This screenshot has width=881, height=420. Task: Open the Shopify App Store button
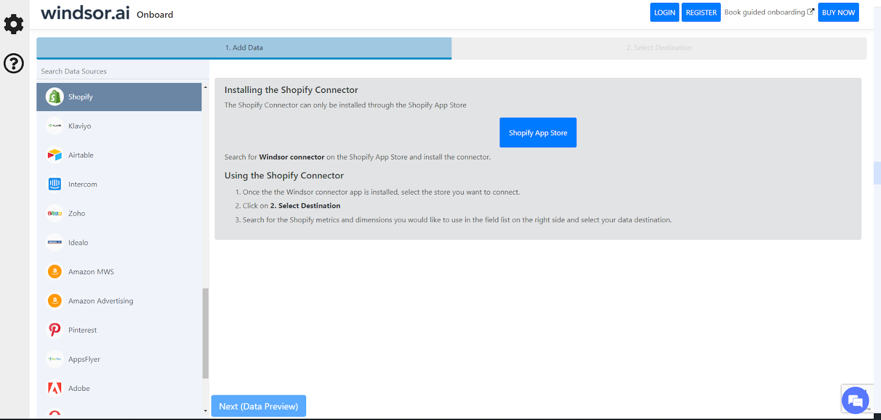click(x=538, y=132)
